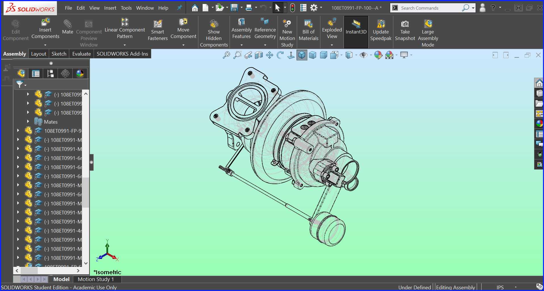Launch Smart Fasteners tool
Screen dimensions: 544x291
(x=157, y=31)
